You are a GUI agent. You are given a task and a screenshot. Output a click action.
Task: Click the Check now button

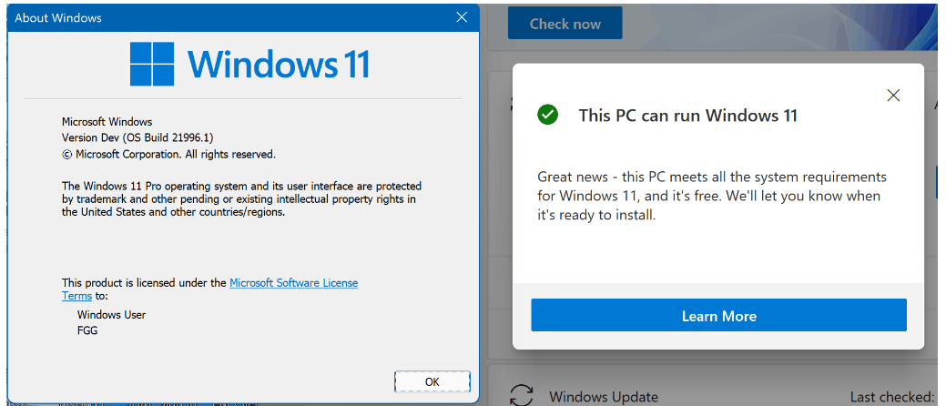click(x=565, y=24)
